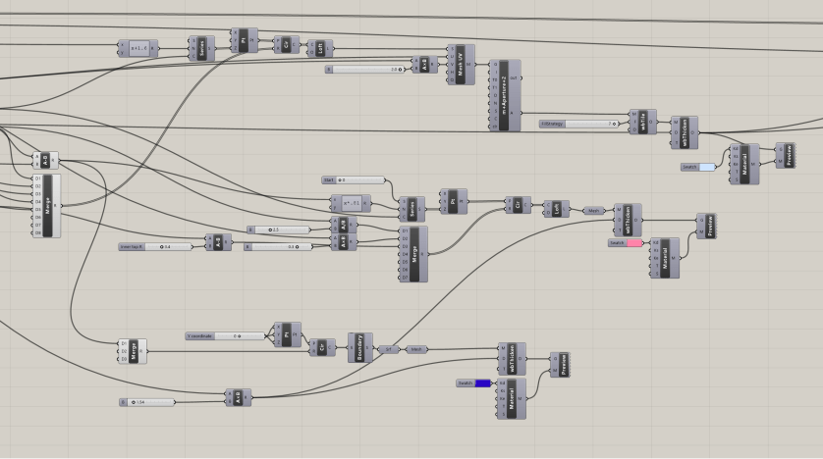
Task: Click the Y coordinate slider
Action: [227, 335]
